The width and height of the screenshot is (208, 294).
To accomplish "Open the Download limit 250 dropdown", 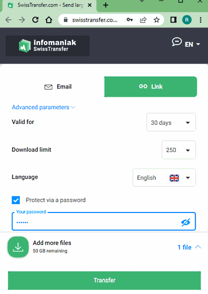I will click(179, 150).
